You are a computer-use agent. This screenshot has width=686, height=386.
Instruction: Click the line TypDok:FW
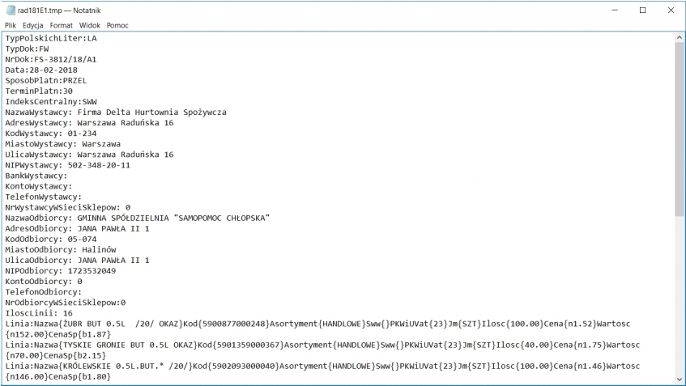click(x=27, y=49)
